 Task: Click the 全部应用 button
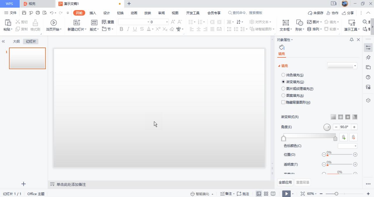(285, 182)
